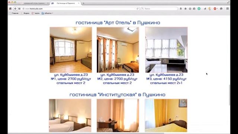Open the 'Главная' bookmark
Screen dimensions: 238x134
pyautogui.click(x=14, y=13)
